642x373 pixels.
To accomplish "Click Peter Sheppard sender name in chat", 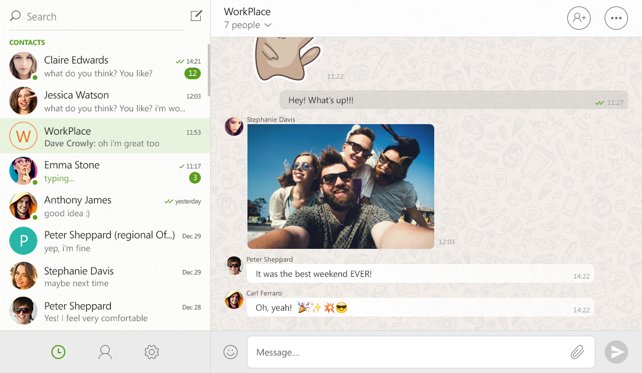I will pos(270,259).
